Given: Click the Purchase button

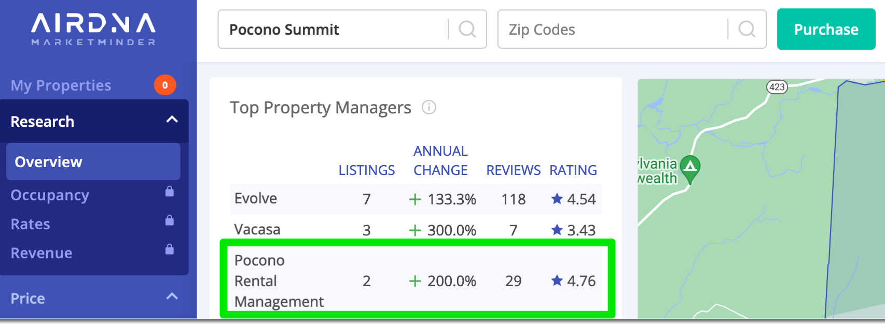Looking at the screenshot, I should [826, 29].
